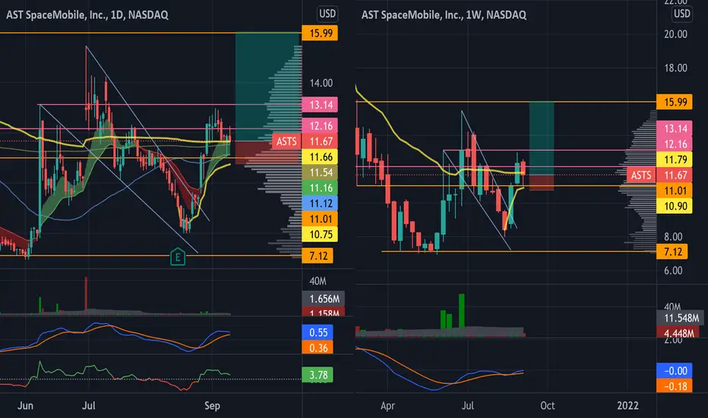Viewport: 708px width, 418px height.
Task: Select the green 11.16 price label
Action: [320, 188]
